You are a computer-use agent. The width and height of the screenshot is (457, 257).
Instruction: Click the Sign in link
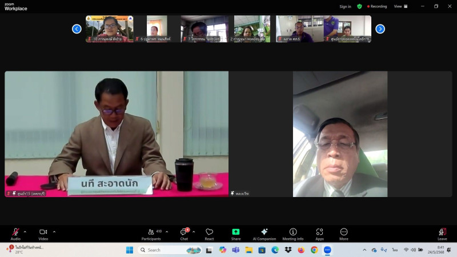coord(346,6)
